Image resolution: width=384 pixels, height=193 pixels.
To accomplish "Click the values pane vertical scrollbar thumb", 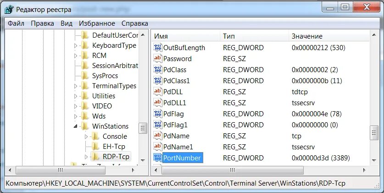I will pos(374,133).
